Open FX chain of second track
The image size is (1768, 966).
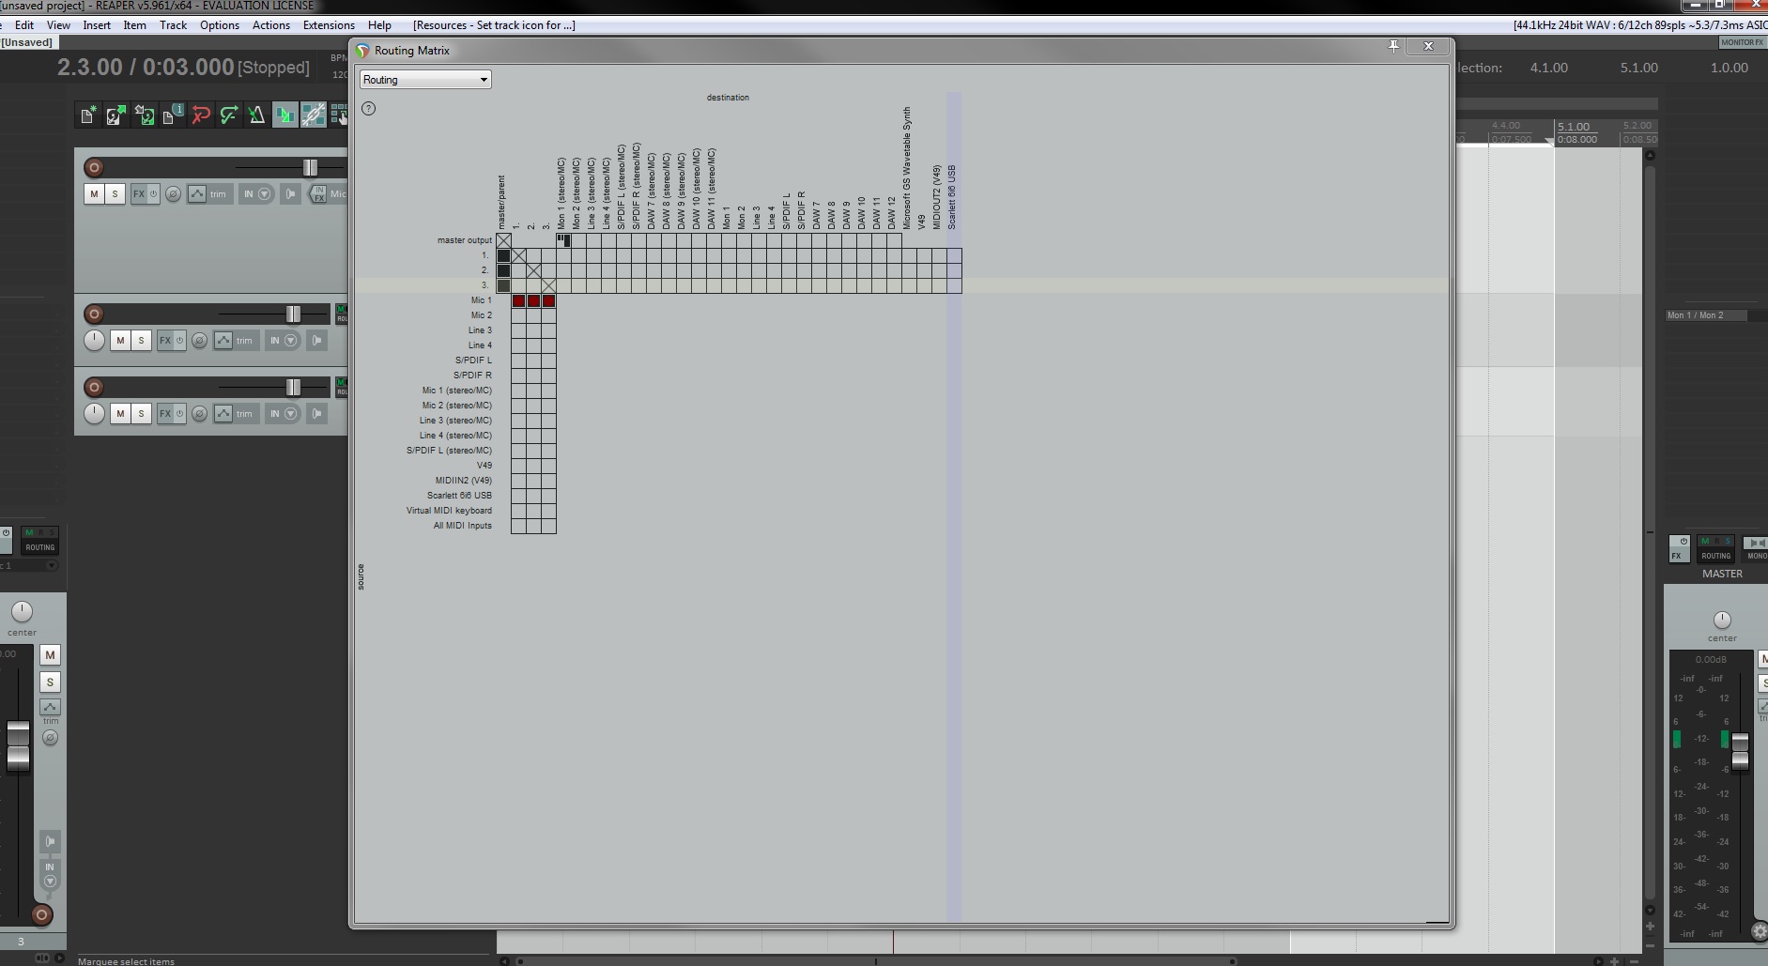tap(165, 341)
